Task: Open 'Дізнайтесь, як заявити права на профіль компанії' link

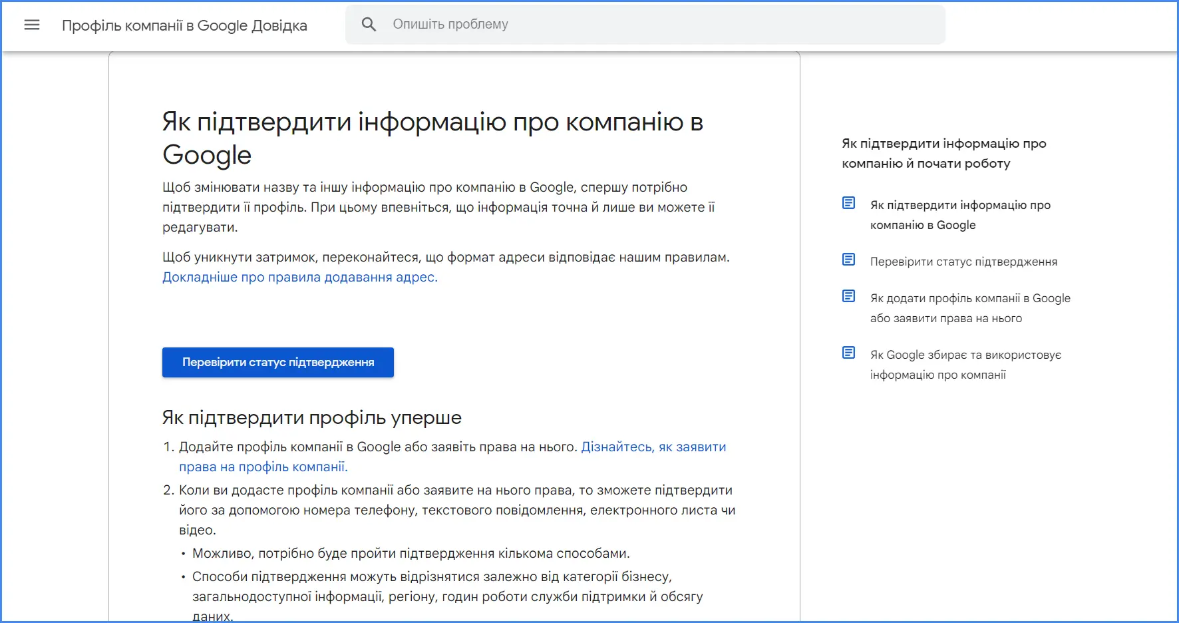Action: tap(452, 457)
